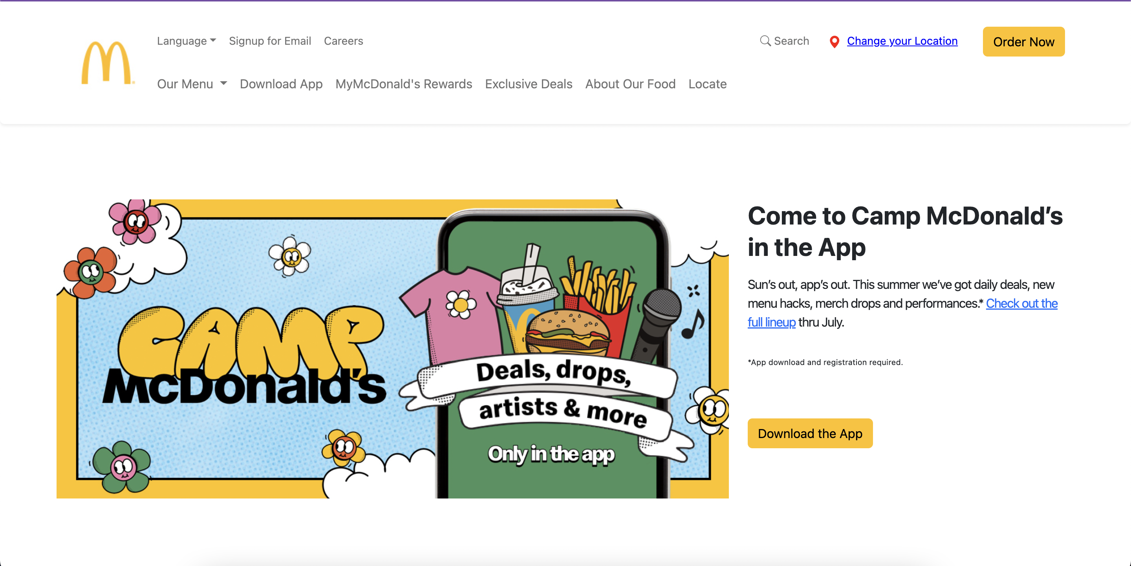Open MyMcDonald's Rewards menu item
The width and height of the screenshot is (1131, 566).
tap(403, 84)
